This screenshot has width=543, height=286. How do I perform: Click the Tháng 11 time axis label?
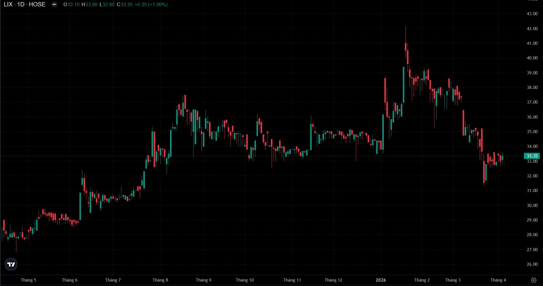(x=292, y=280)
